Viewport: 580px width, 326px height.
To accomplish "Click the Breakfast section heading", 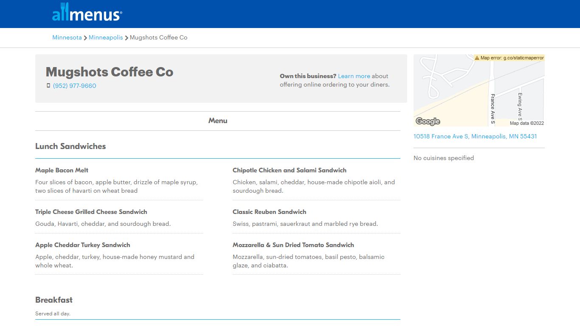I will pyautogui.click(x=54, y=300).
